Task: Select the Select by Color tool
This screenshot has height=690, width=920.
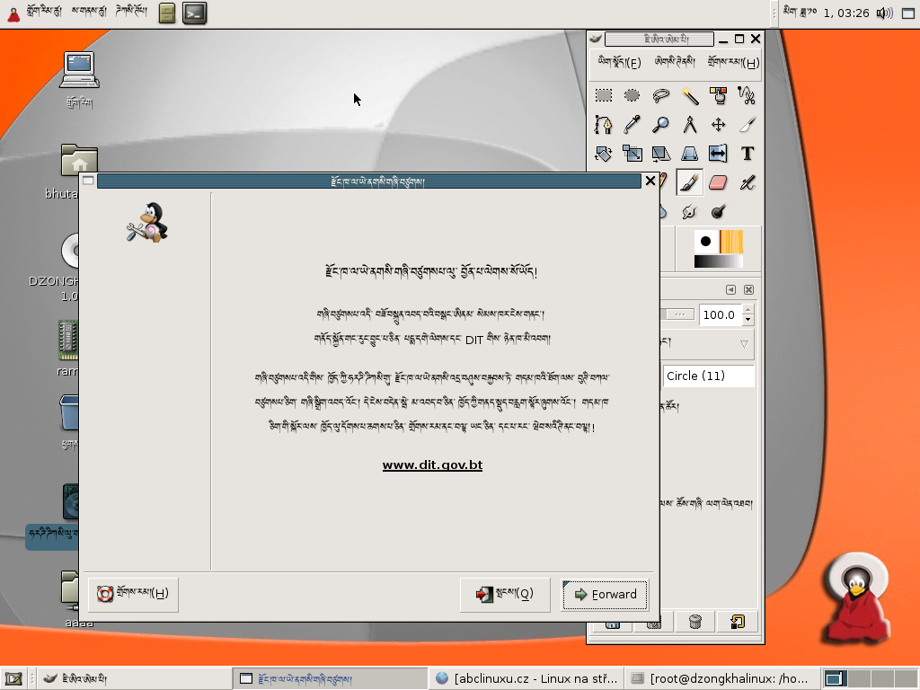Action: click(x=718, y=95)
